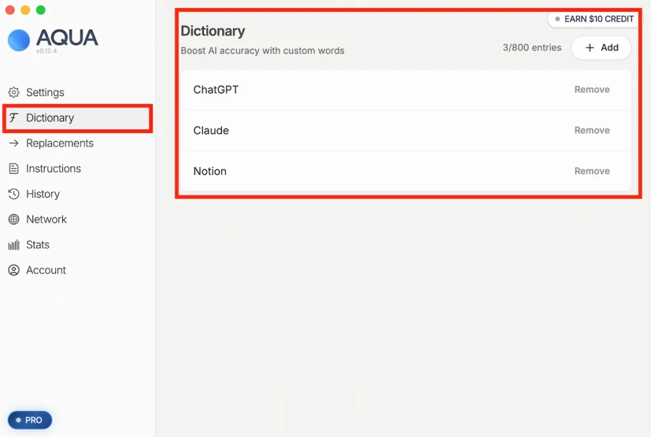This screenshot has height=437, width=651.
Task: Open the Replacements section
Action: 60,143
